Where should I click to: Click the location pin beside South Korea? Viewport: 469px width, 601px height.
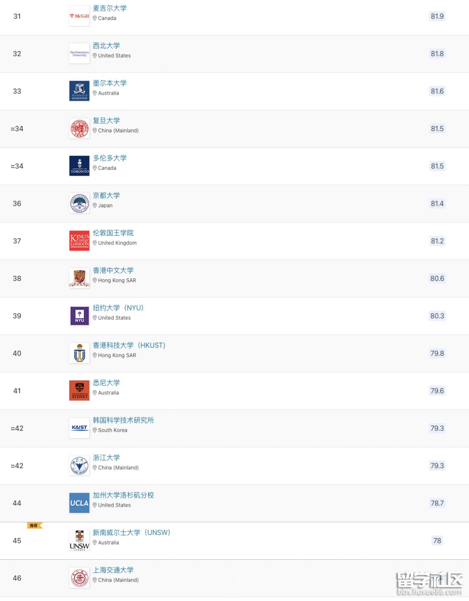pos(95,430)
